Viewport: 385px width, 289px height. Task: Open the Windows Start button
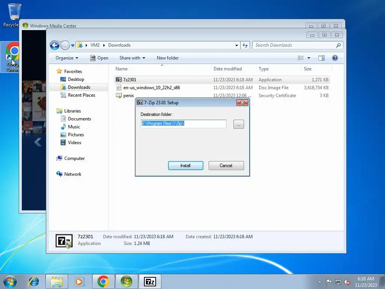click(x=10, y=281)
